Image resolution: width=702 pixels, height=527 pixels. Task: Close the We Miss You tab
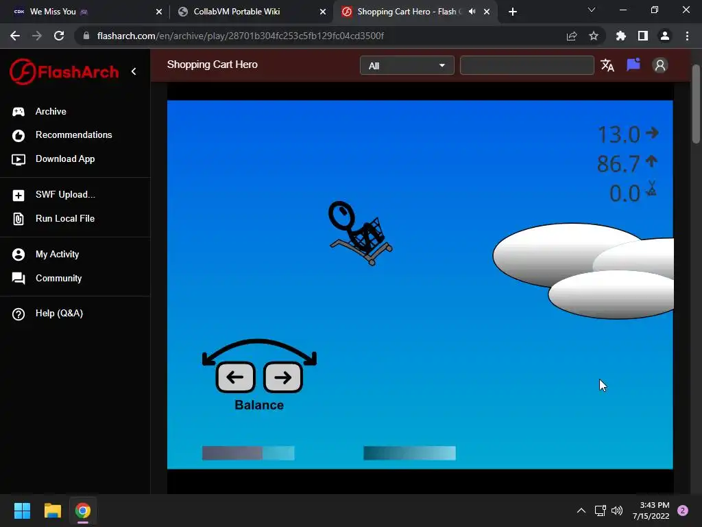(159, 12)
